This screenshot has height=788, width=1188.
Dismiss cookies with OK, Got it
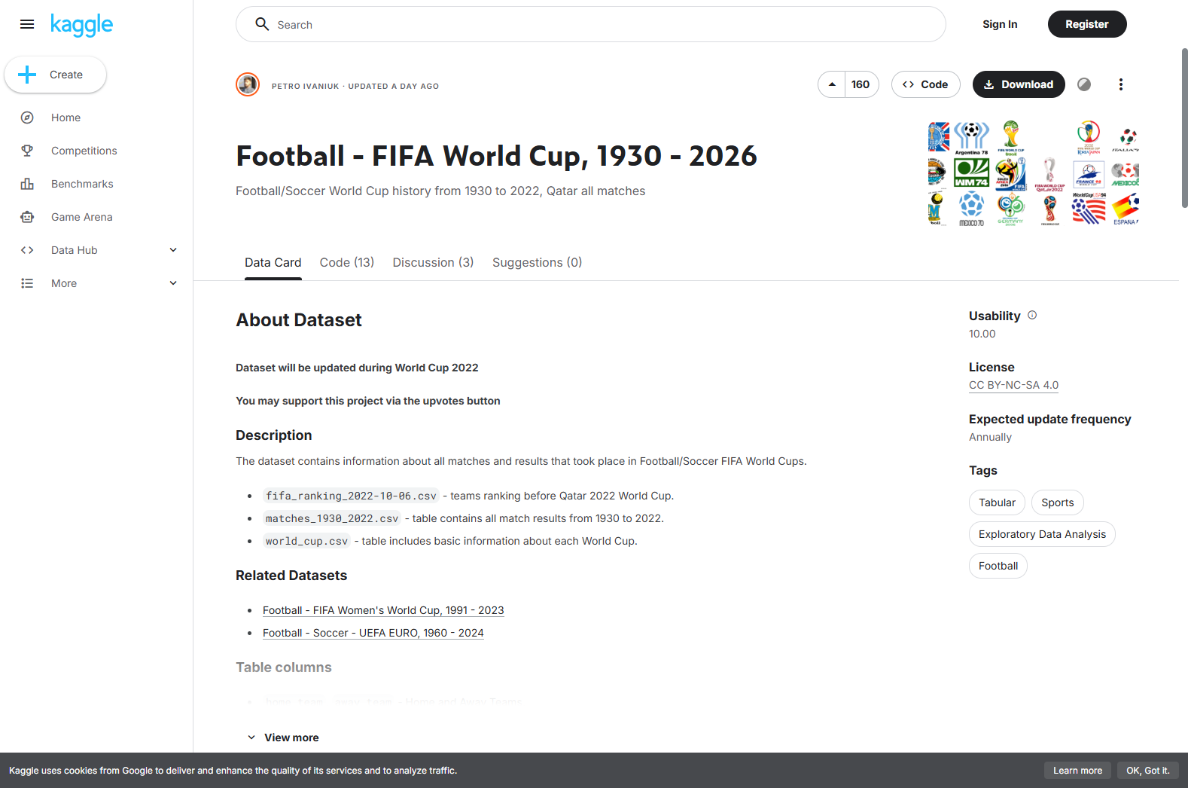tap(1148, 771)
